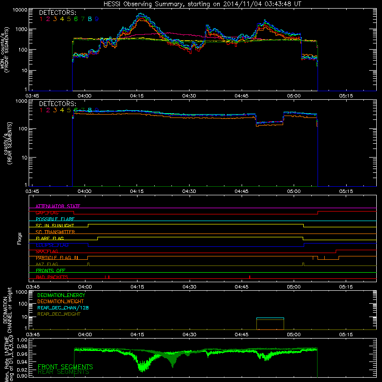This screenshot has height=382, width=382.
Task: Click the cyan REAR_DEC_CHAN step in decimation plot
Action: [270, 318]
